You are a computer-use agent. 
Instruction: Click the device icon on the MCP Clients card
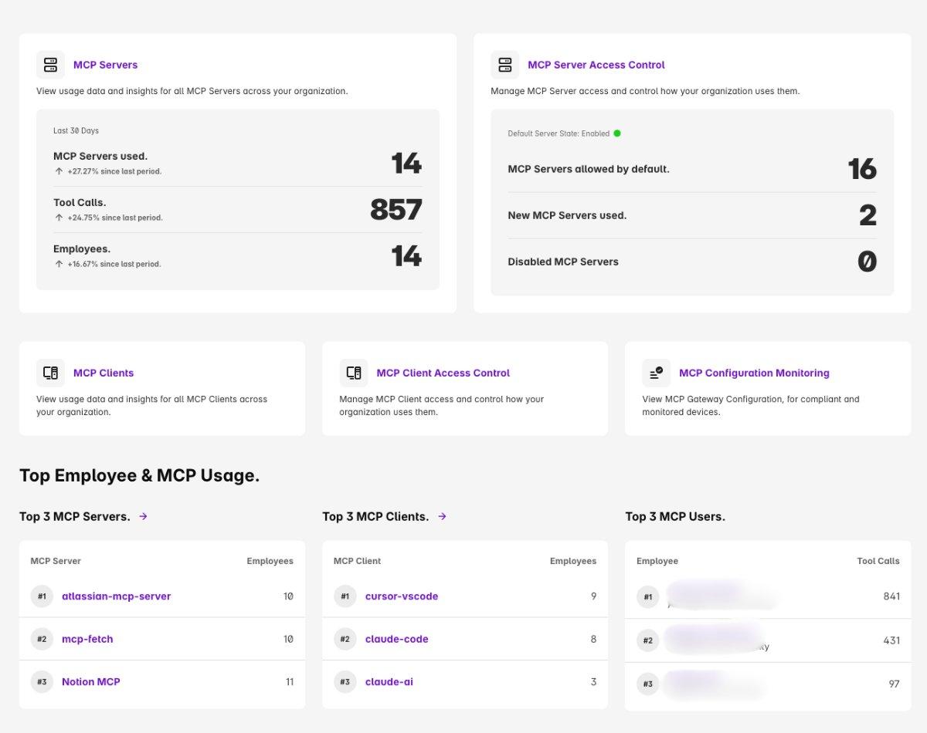point(50,373)
